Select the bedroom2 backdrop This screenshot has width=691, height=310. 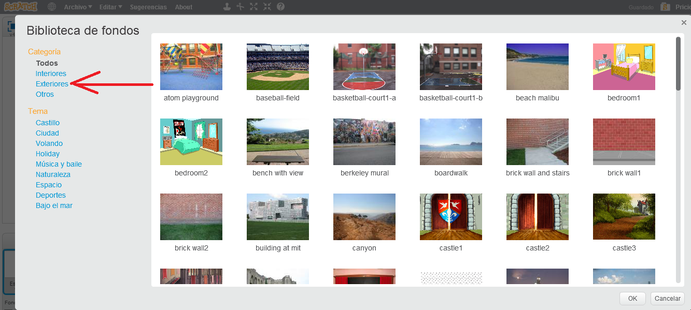191,142
